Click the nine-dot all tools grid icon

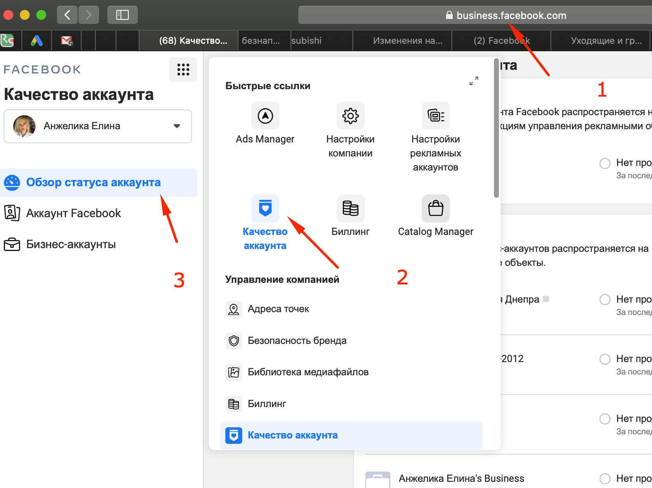pos(183,69)
